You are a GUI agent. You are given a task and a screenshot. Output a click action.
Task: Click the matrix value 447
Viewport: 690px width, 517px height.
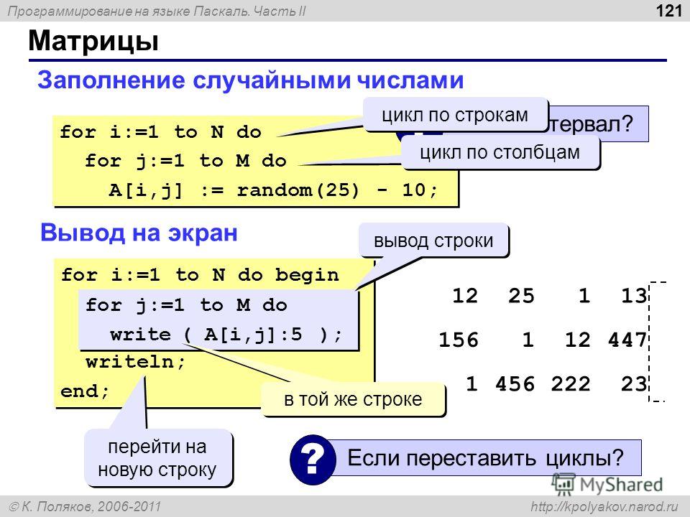627,340
